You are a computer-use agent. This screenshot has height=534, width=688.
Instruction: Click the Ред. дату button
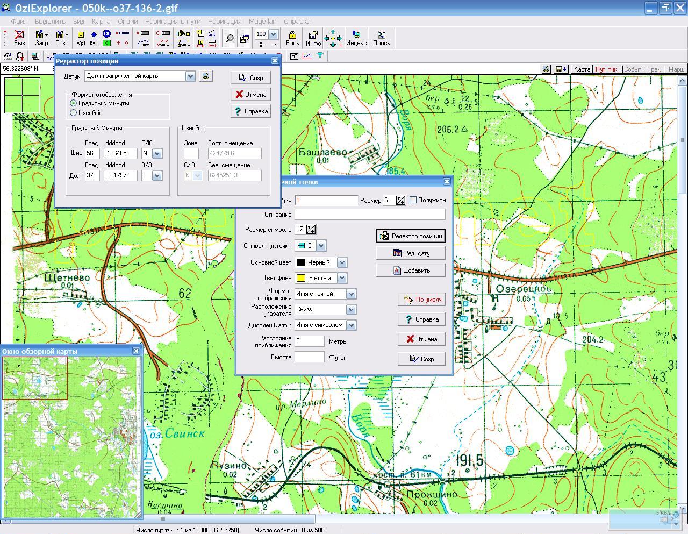coord(411,253)
